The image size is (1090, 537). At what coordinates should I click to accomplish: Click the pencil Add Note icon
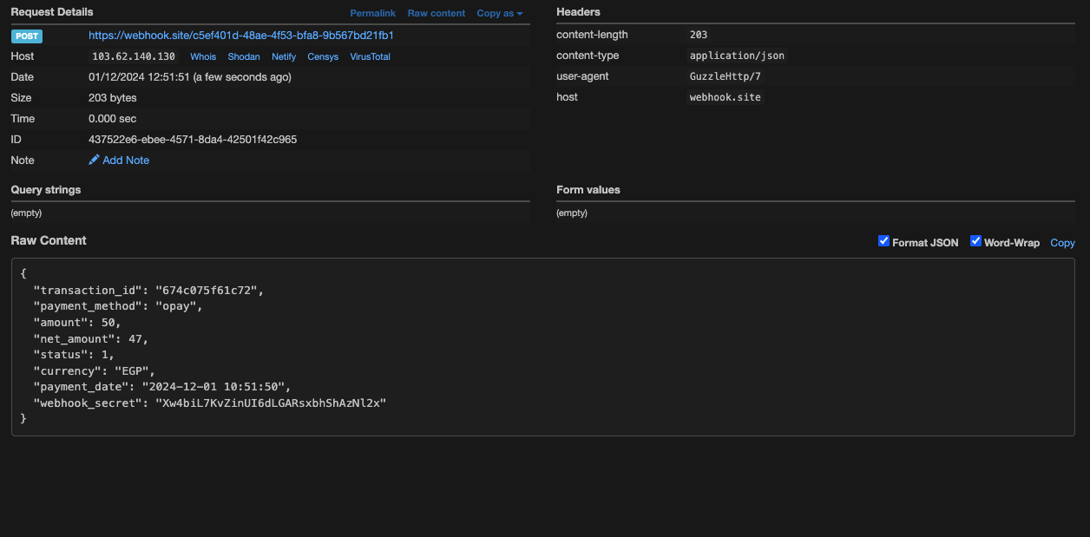tap(94, 160)
